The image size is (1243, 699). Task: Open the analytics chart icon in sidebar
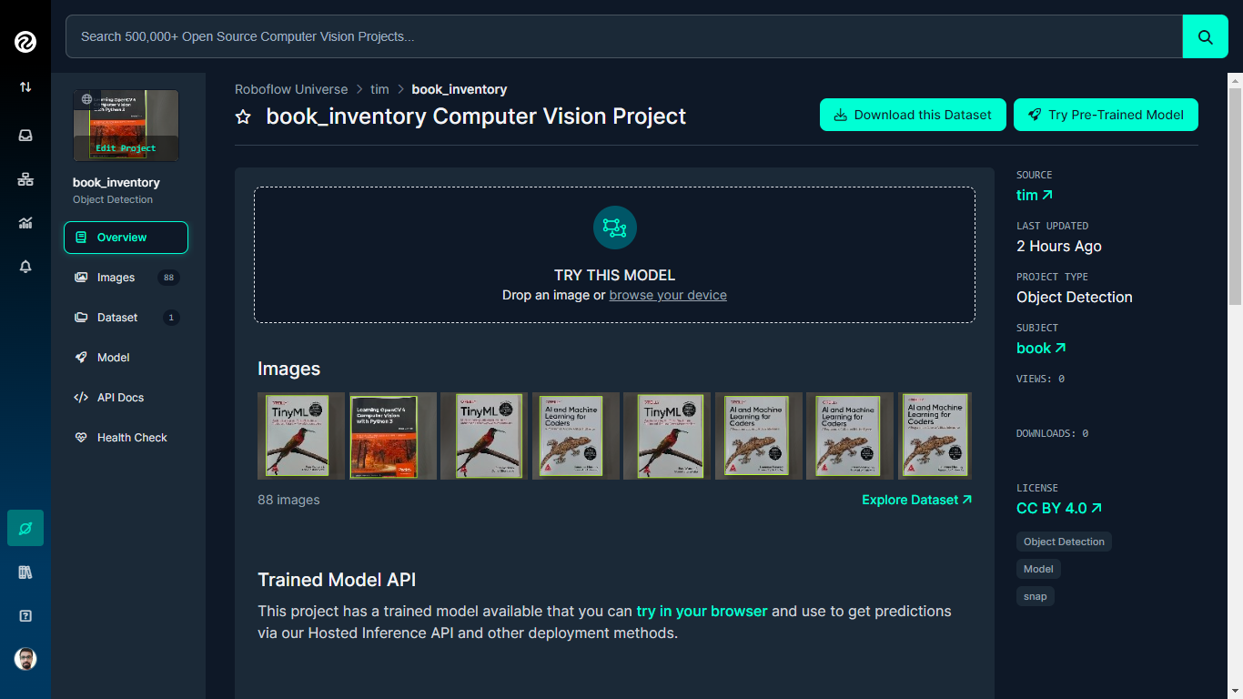pos(25,223)
